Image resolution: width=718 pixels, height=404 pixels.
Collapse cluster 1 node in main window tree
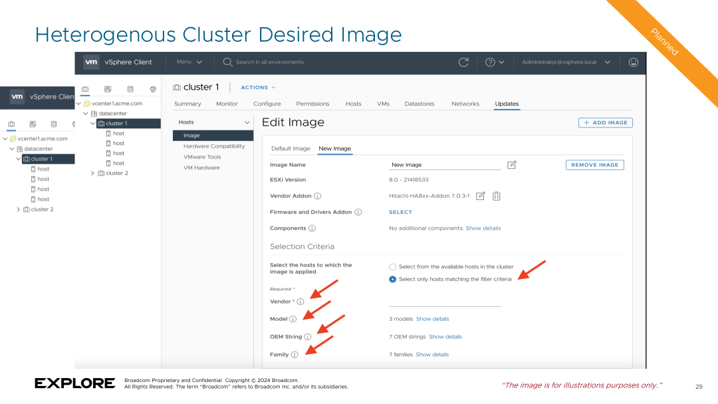coord(92,124)
